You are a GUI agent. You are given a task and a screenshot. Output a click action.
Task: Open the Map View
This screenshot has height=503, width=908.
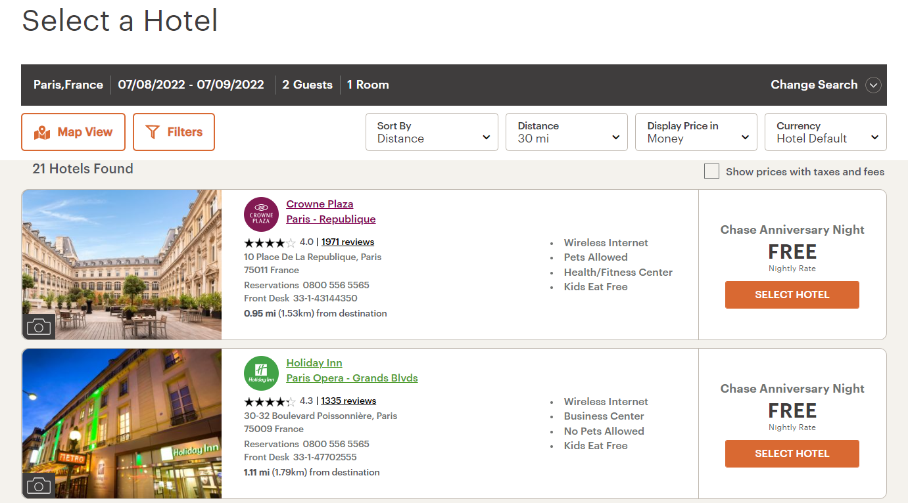73,132
